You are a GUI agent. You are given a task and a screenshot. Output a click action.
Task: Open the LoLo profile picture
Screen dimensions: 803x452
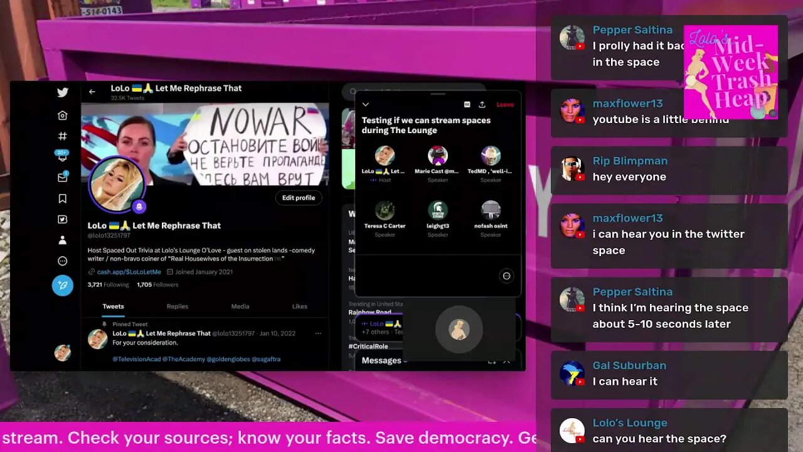click(117, 183)
